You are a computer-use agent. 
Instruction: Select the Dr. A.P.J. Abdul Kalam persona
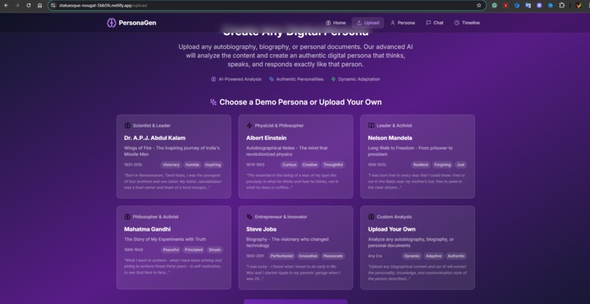point(173,156)
